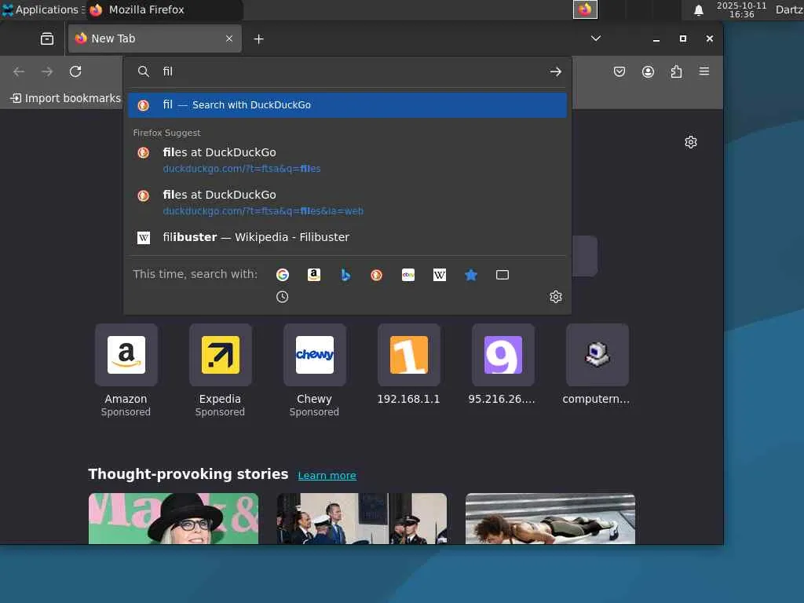Click Mozilla Firefox taskbar window button
The height and width of the screenshot is (603, 804).
pyautogui.click(x=164, y=9)
